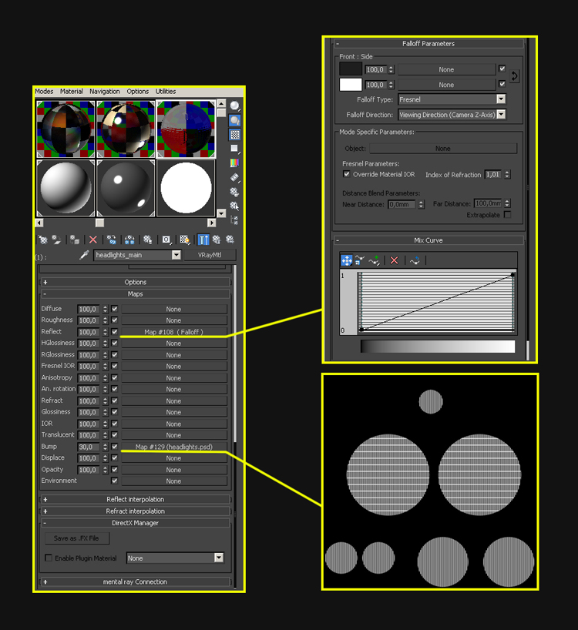578x630 pixels.
Task: Delete curve point with red X in Mix Curve
Action: [x=394, y=260]
